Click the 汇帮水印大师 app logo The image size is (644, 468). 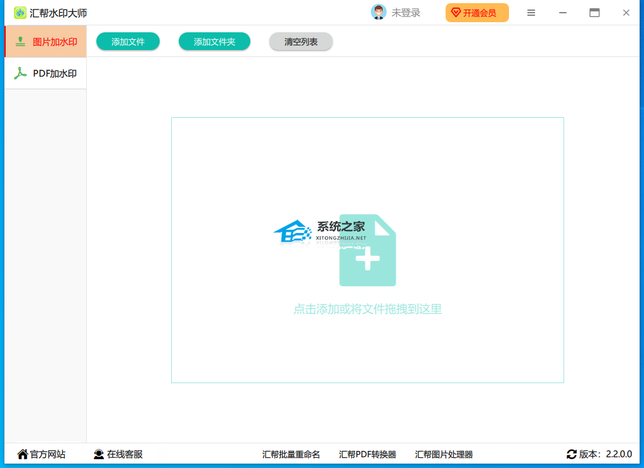pyautogui.click(x=20, y=13)
